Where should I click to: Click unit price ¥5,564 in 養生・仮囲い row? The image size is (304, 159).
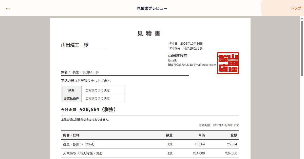coord(200,144)
